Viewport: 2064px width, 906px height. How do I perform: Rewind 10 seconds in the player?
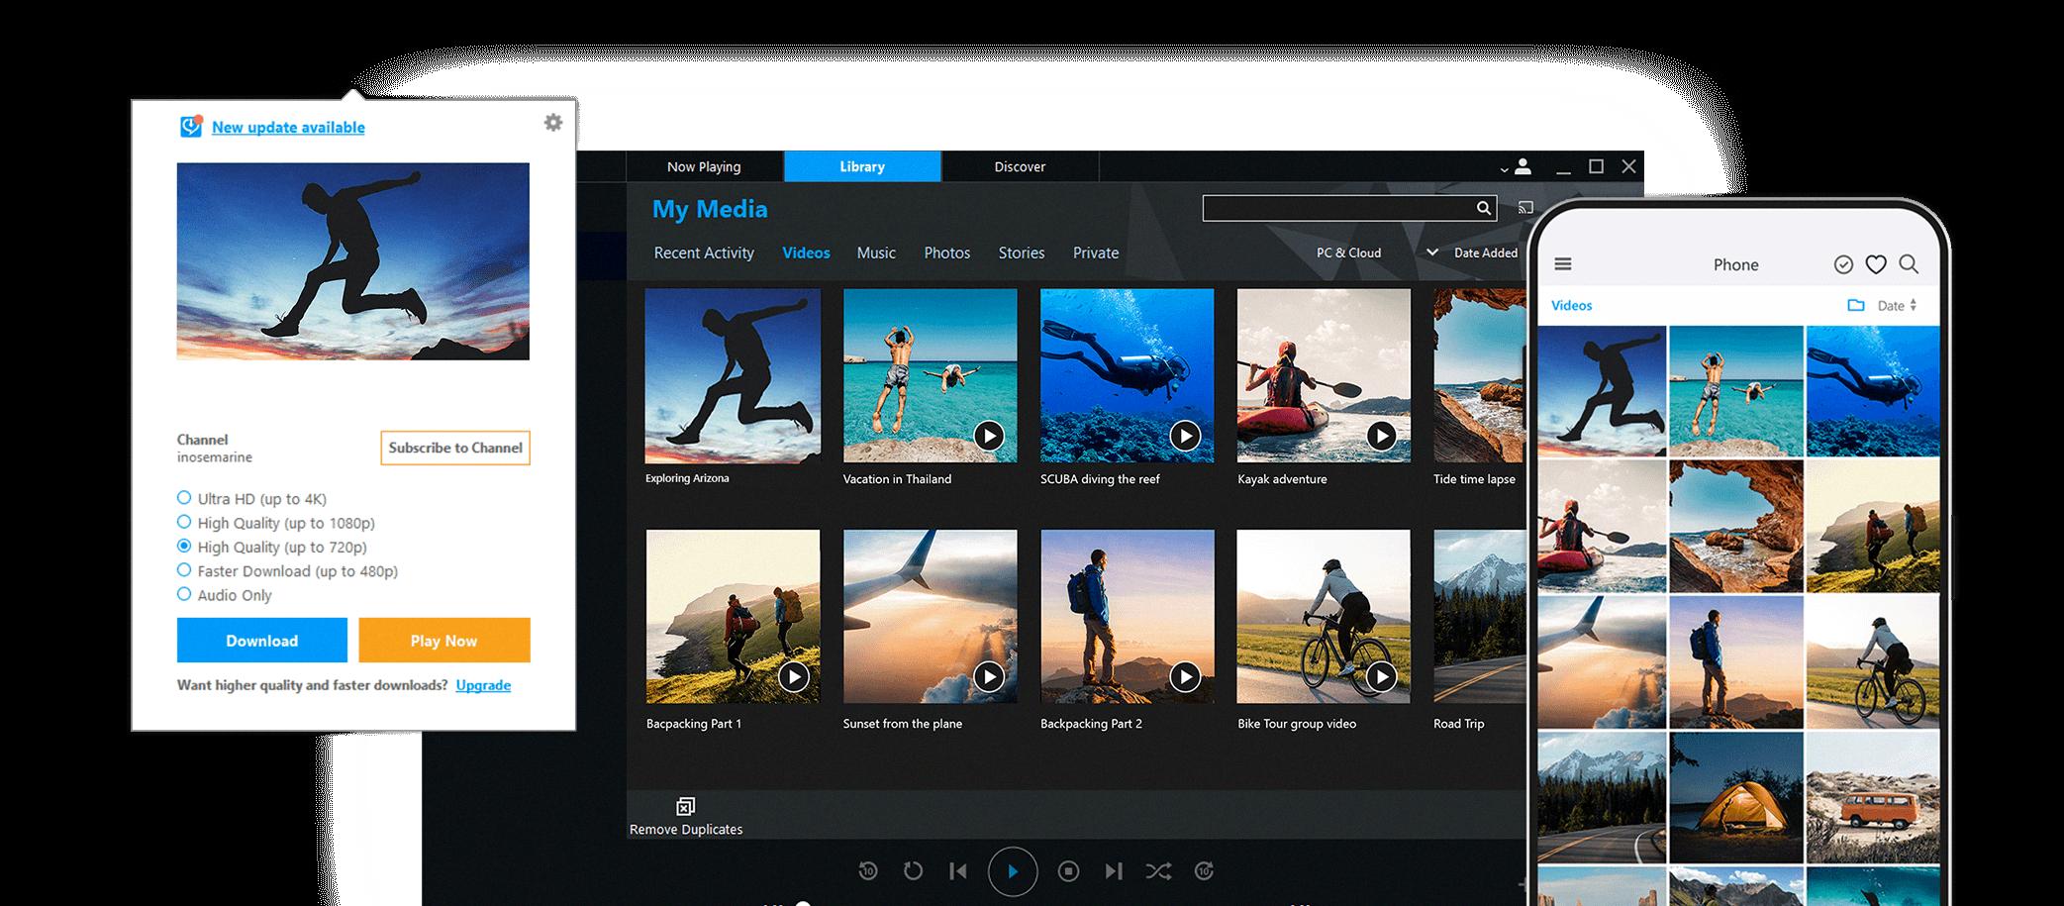(x=868, y=871)
